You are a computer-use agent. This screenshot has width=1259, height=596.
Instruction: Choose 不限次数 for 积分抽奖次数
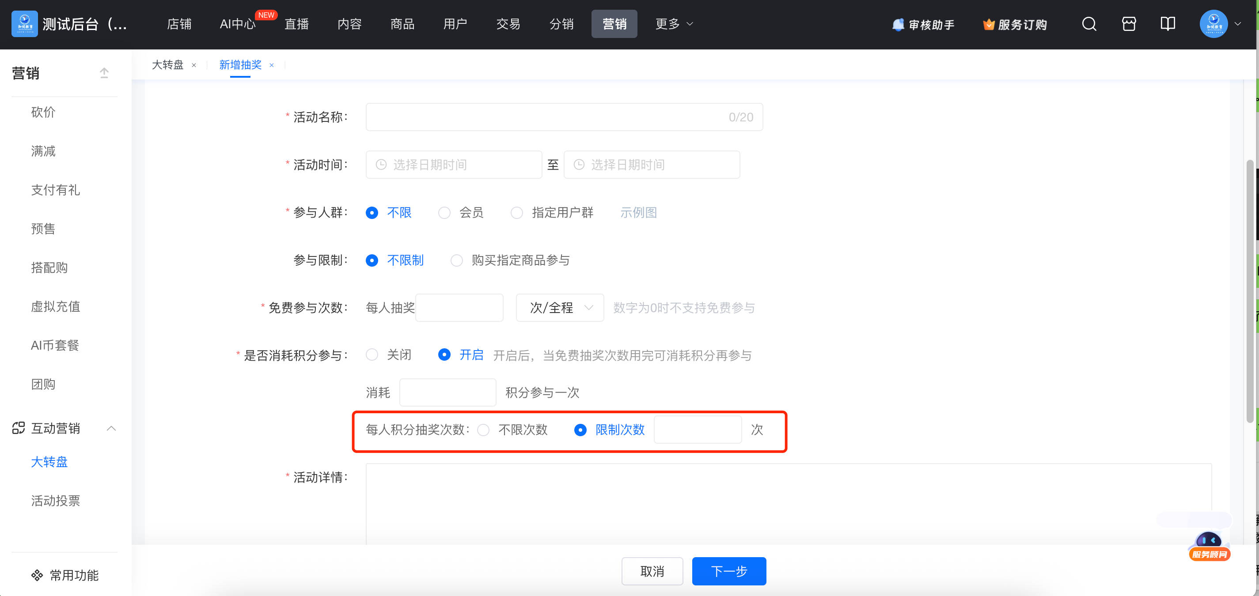[x=483, y=430]
